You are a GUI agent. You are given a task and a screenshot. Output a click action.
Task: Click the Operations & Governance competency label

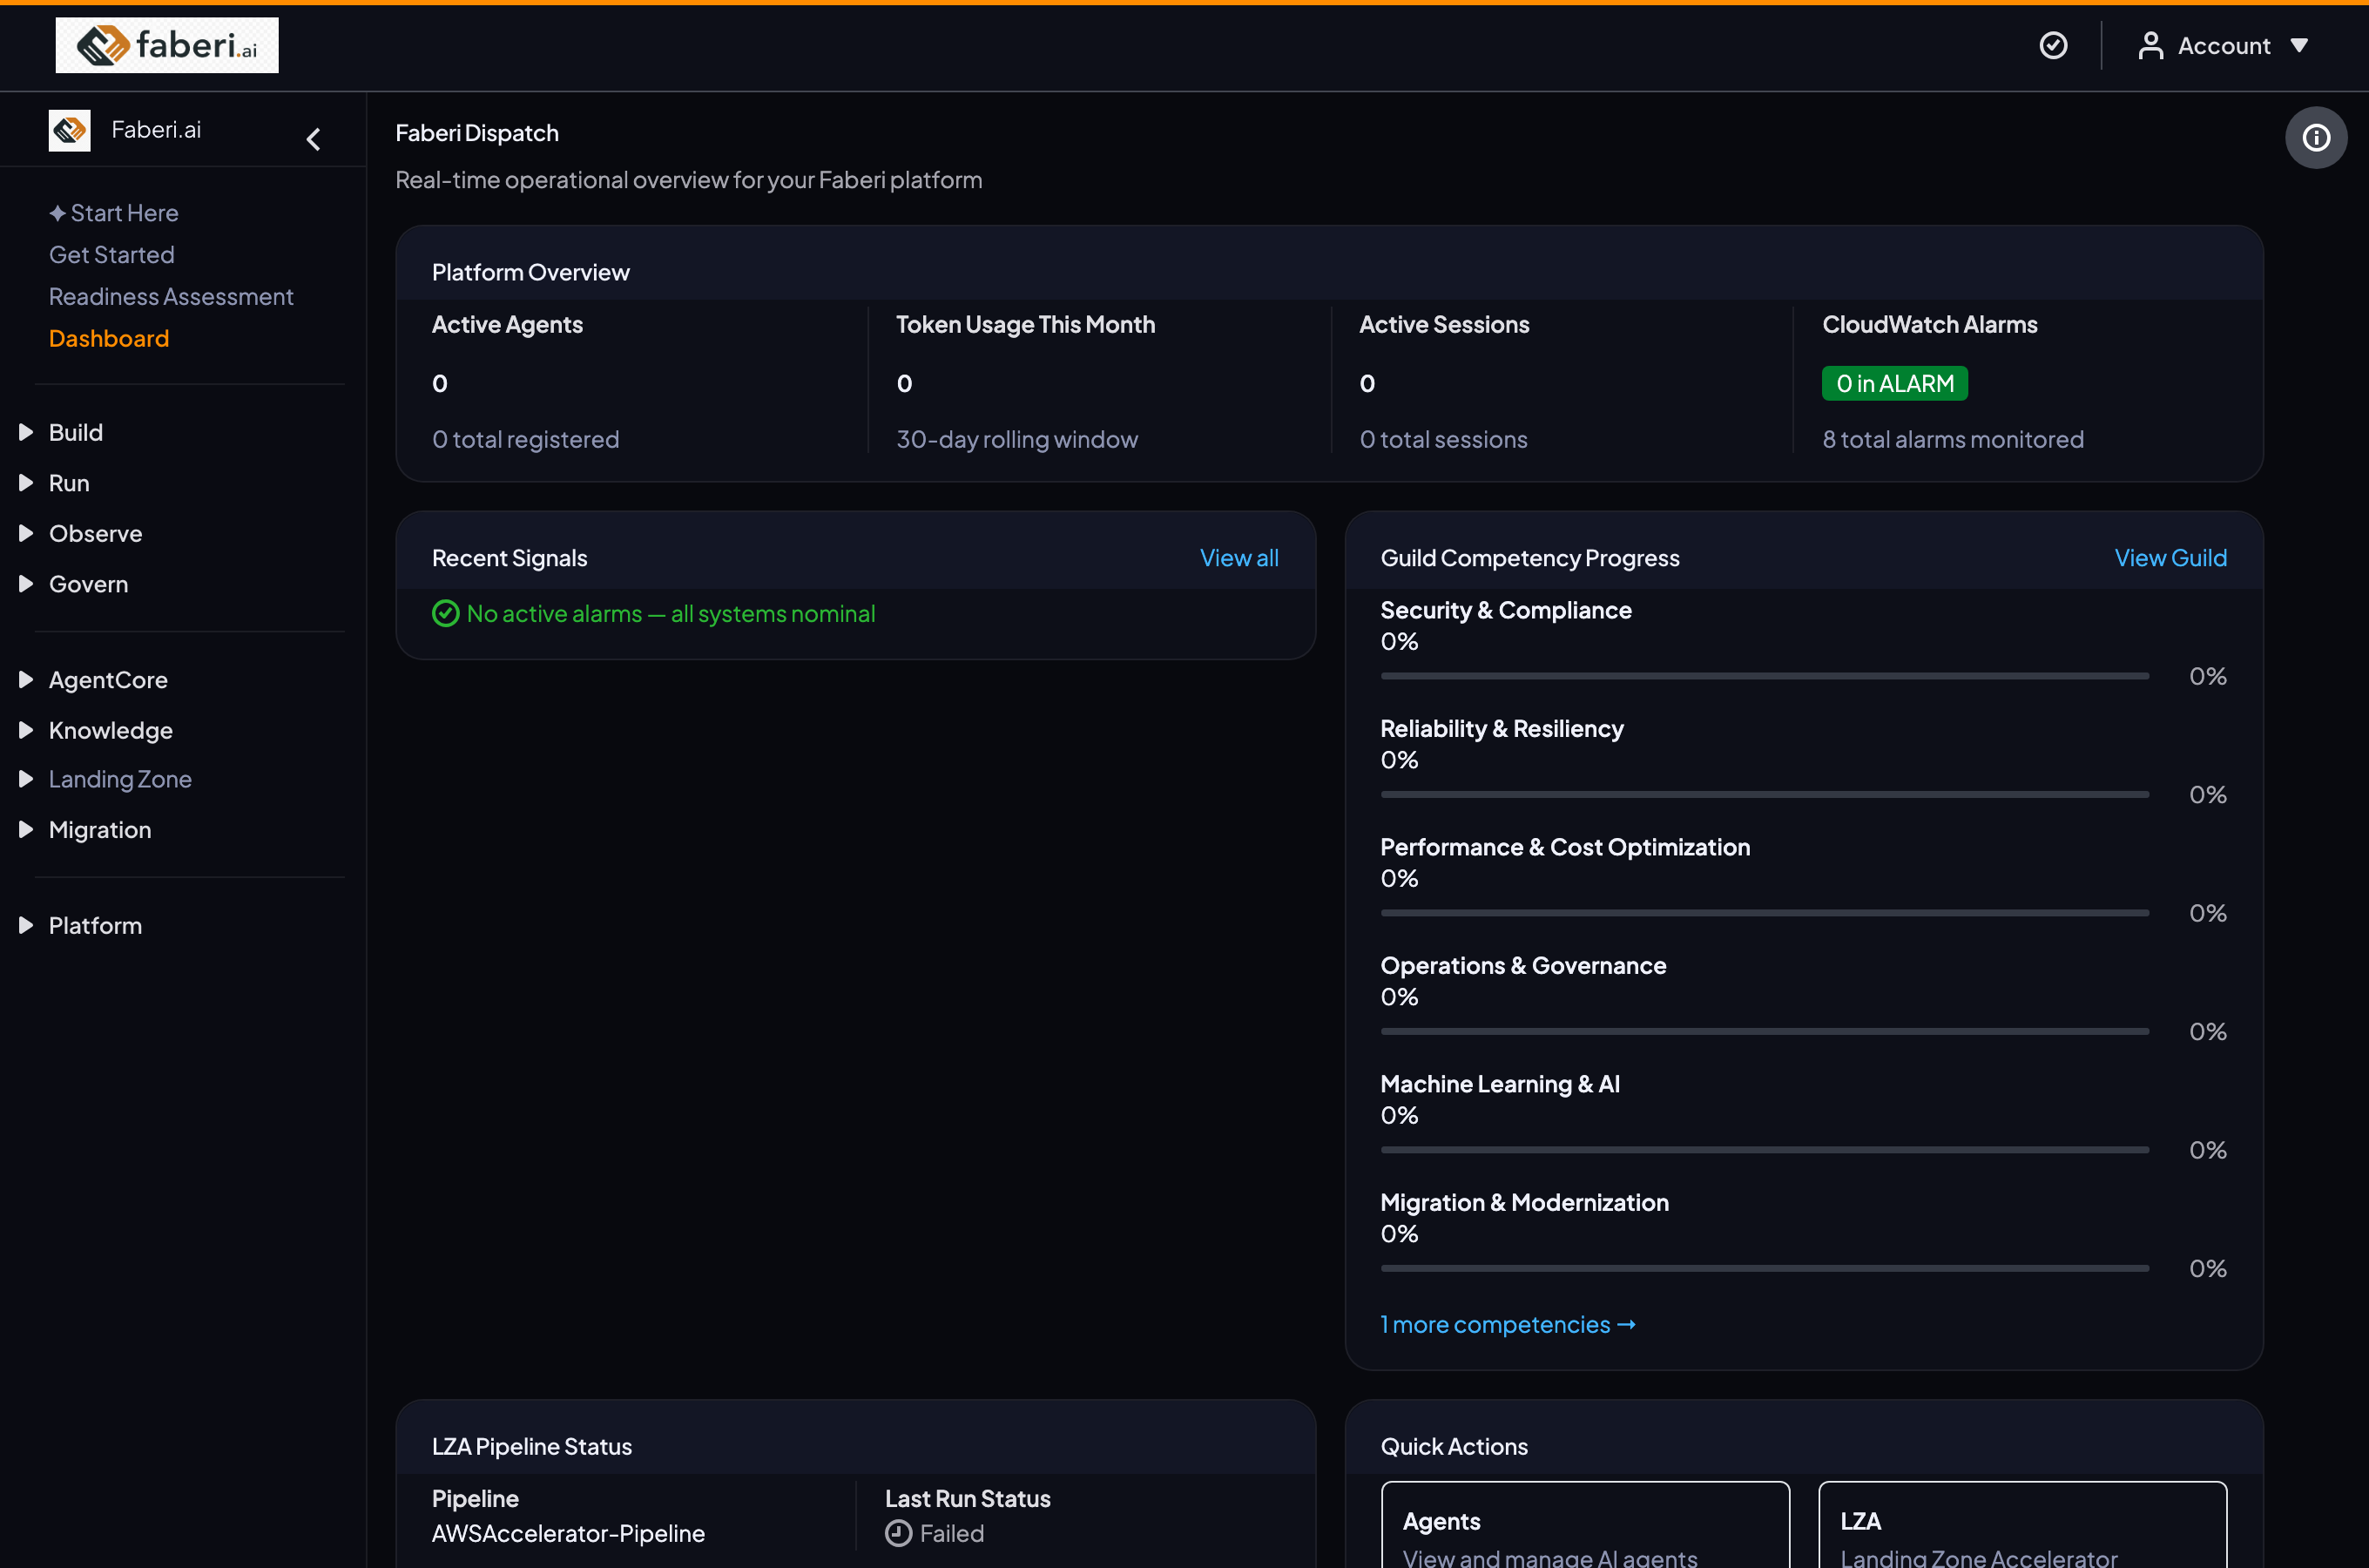(1522, 965)
